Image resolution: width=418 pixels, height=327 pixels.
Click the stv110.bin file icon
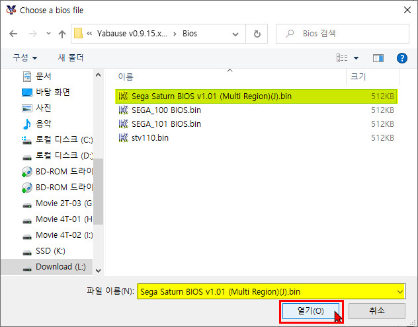coord(123,137)
